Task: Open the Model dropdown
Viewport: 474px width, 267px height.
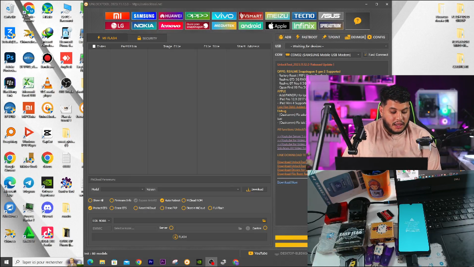Action: click(123, 189)
